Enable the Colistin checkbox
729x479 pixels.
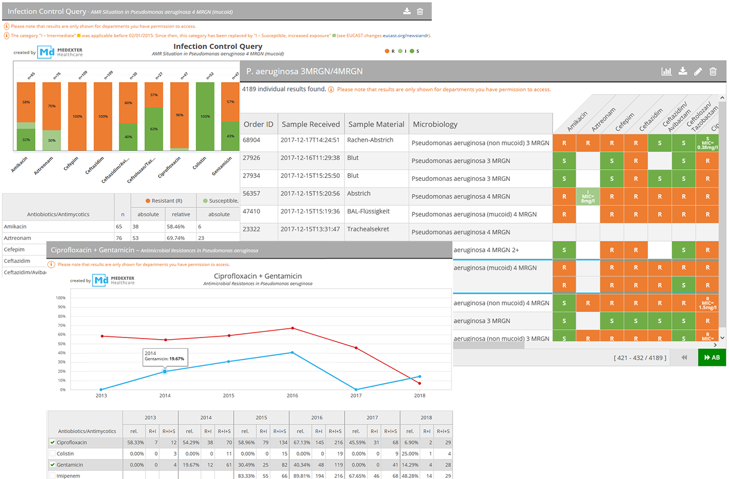[x=52, y=453]
